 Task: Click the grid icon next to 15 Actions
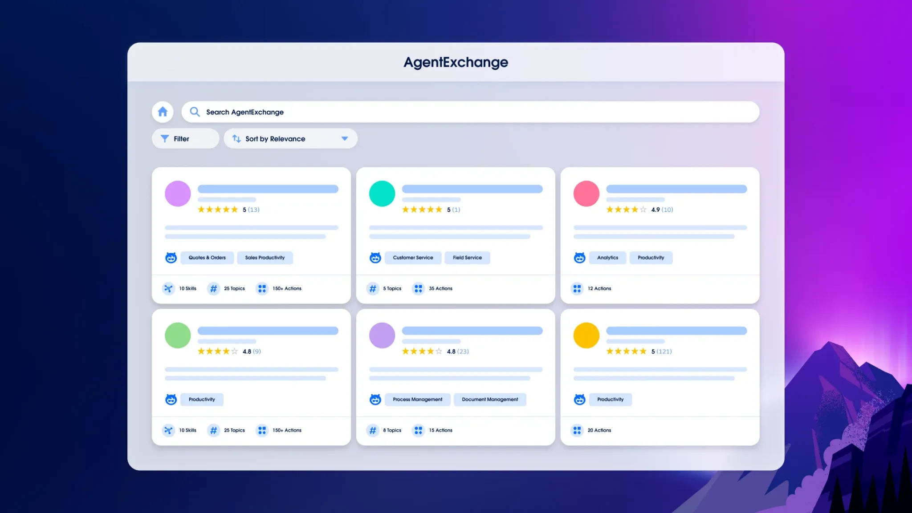[418, 430]
